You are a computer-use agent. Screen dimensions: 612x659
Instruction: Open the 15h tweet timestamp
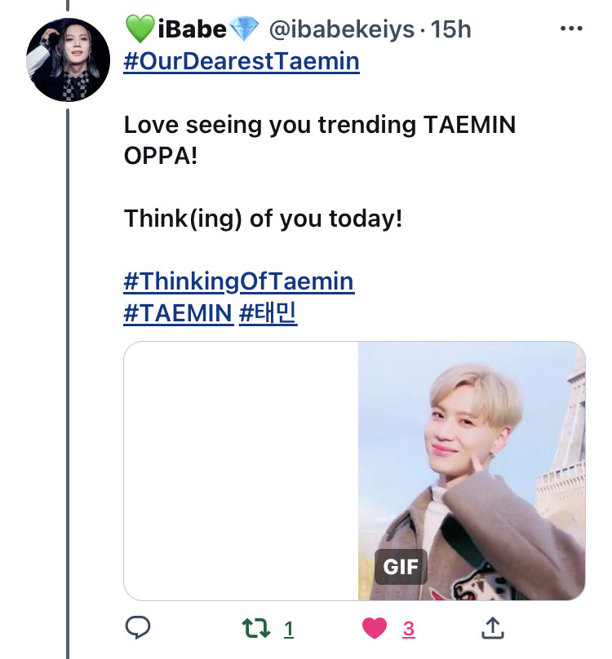pos(450,29)
